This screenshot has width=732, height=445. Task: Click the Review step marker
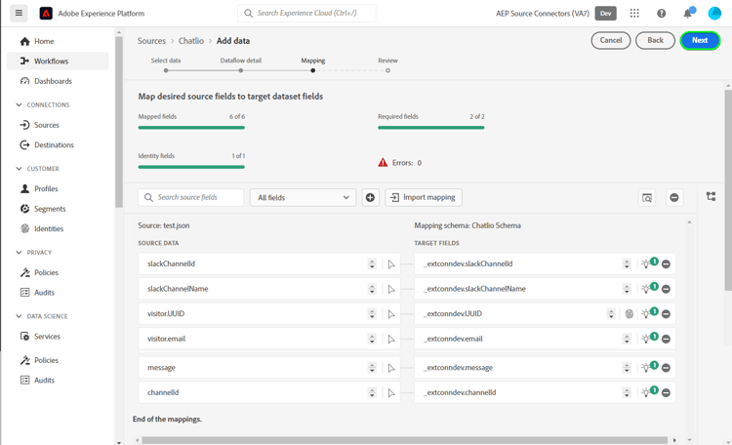click(387, 70)
